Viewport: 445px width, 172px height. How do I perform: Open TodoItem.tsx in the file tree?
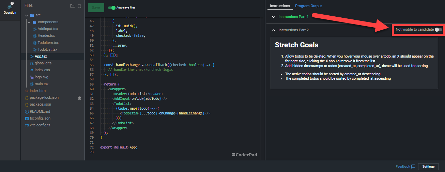[x=48, y=43]
